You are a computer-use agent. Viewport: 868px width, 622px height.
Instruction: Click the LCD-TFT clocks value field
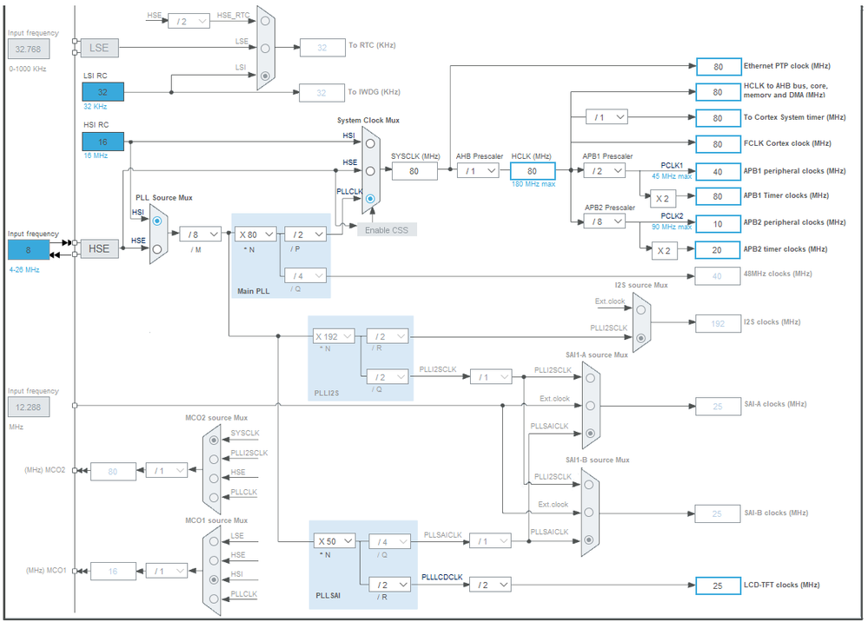click(718, 586)
